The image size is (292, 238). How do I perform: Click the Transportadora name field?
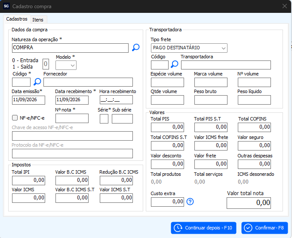click(x=226, y=65)
